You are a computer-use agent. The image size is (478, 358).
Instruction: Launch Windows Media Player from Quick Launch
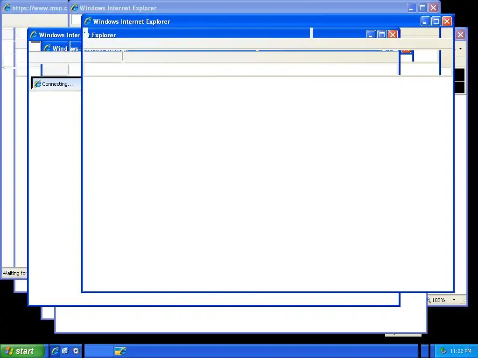[76, 351]
